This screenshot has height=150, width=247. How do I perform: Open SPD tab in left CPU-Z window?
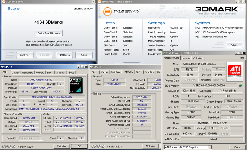tap(49, 73)
